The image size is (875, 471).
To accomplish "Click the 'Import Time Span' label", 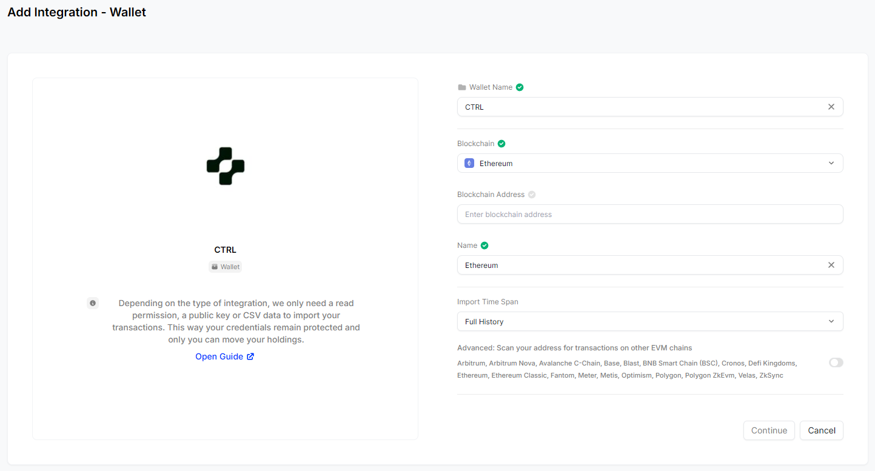I will [x=488, y=302].
